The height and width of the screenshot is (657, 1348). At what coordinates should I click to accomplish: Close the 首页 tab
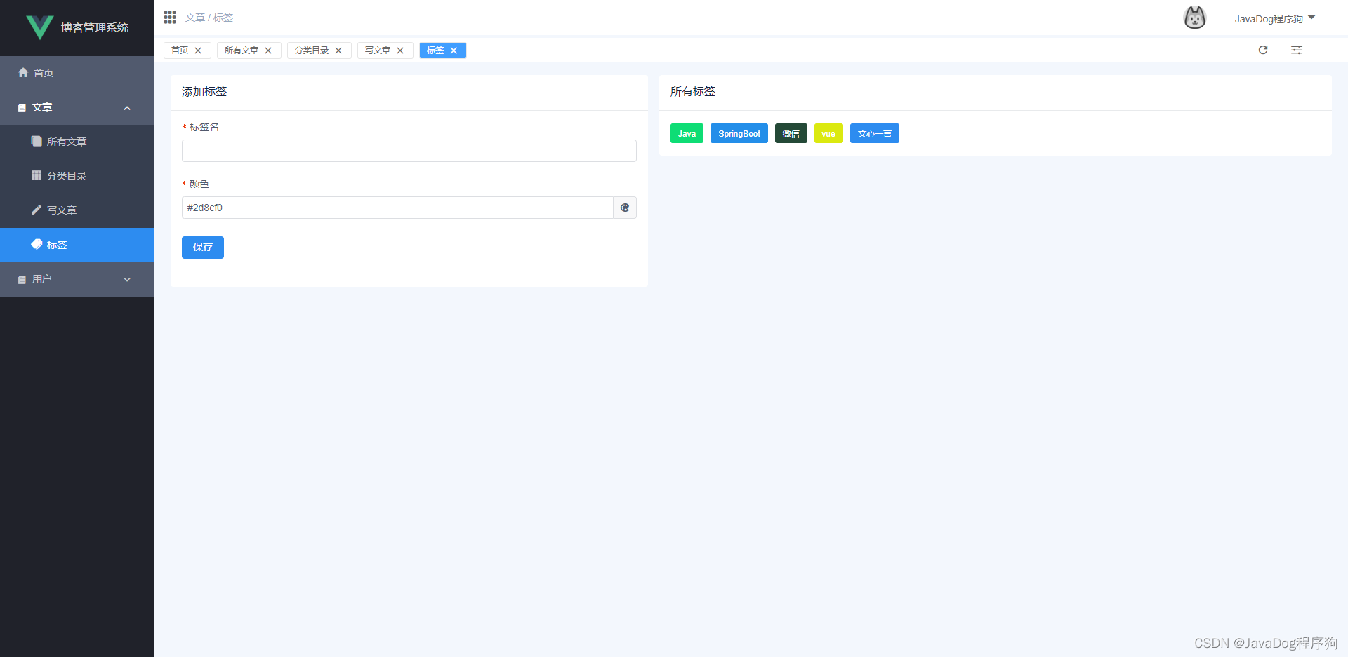[197, 50]
